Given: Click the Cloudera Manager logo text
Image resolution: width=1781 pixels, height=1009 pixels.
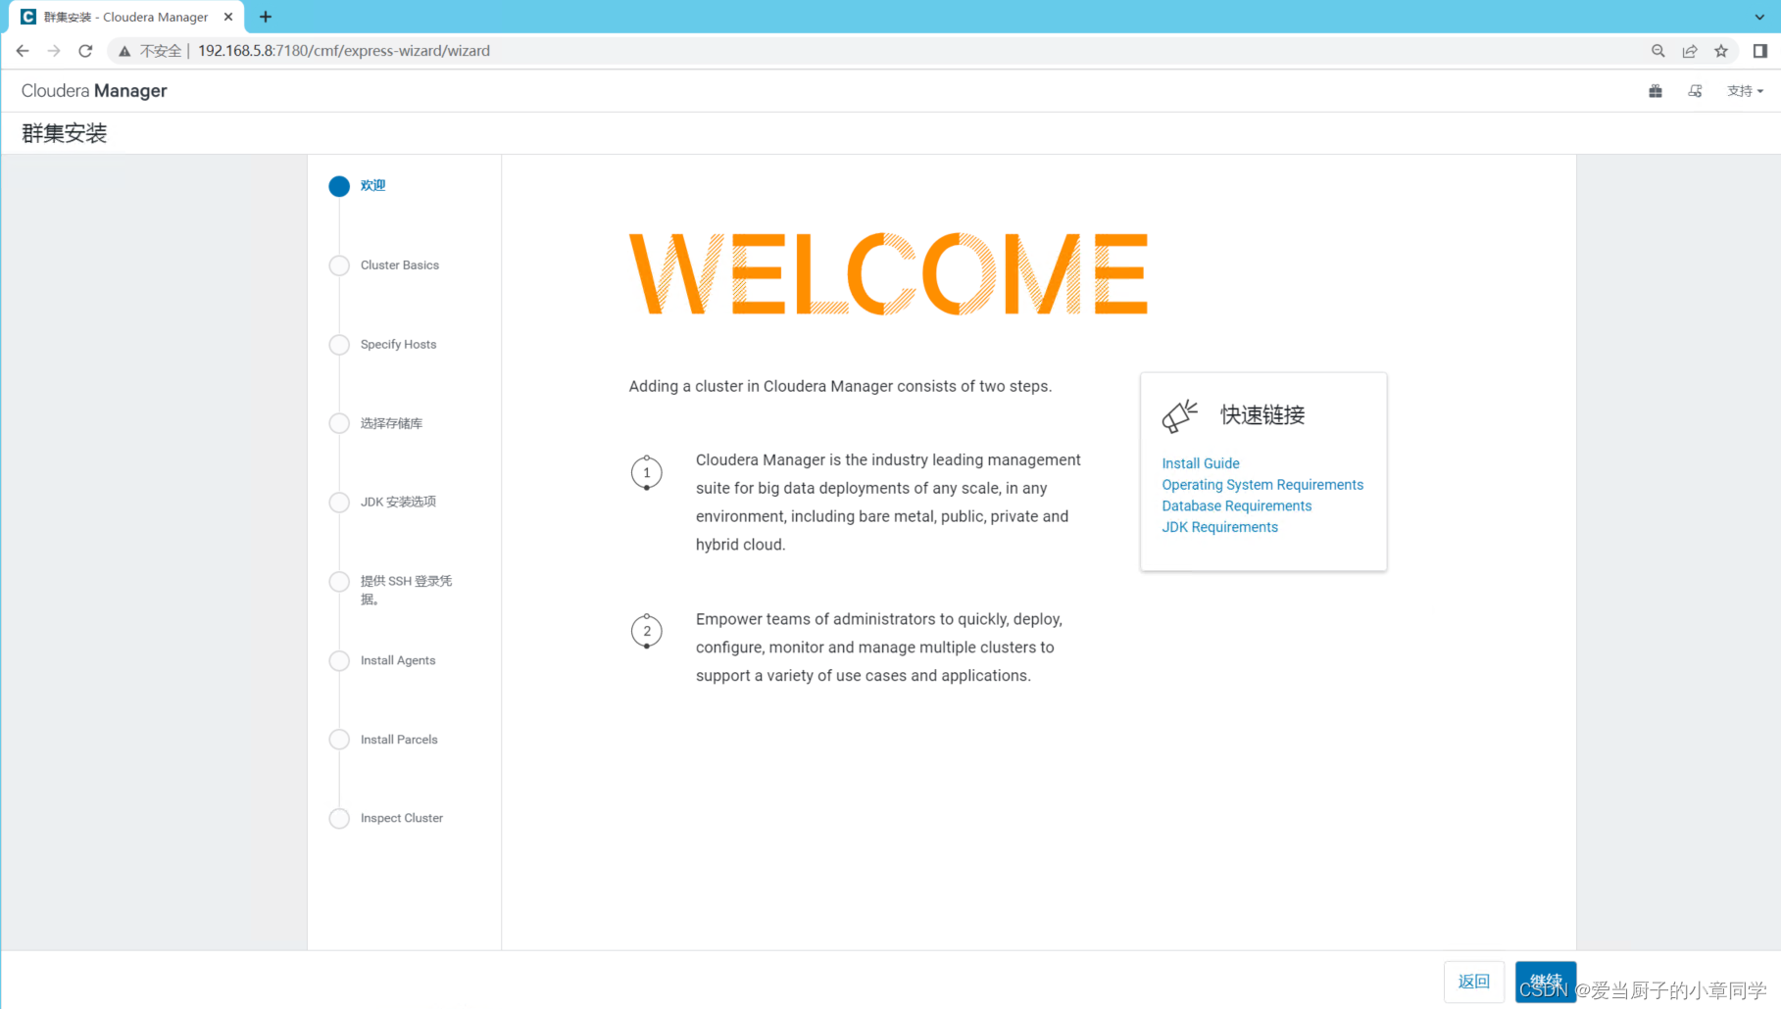Looking at the screenshot, I should [x=94, y=91].
